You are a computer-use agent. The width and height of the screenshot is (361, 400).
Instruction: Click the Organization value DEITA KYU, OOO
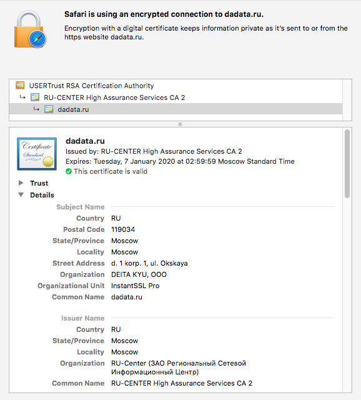(x=139, y=274)
